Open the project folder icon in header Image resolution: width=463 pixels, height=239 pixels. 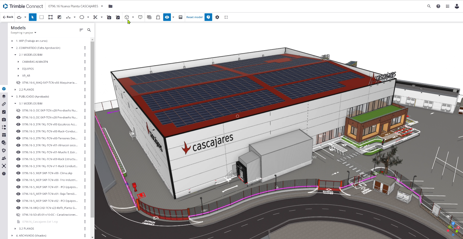[110, 6]
